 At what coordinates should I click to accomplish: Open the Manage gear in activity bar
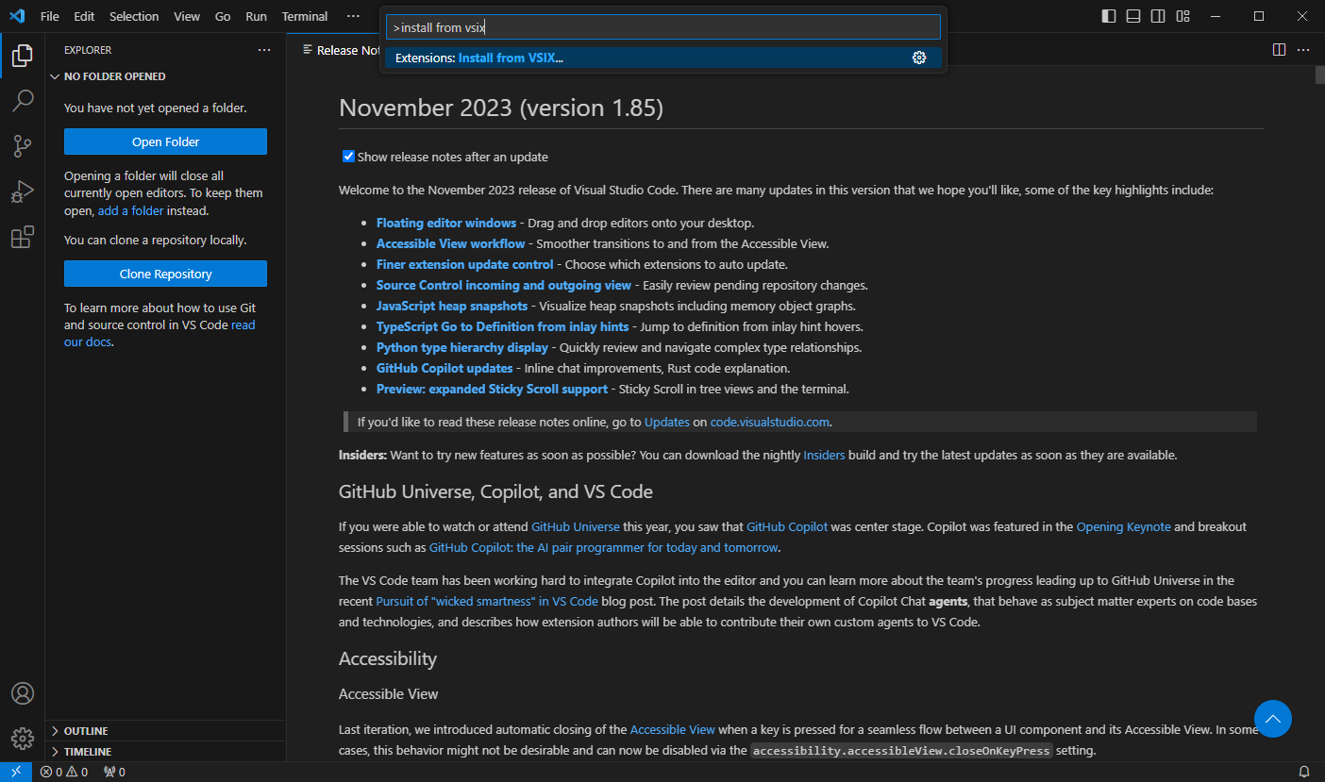pyautogui.click(x=23, y=738)
